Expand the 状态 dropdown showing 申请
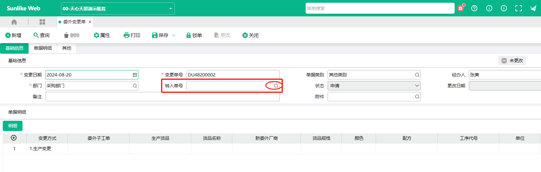The height and width of the screenshot is (172, 541). (374, 86)
